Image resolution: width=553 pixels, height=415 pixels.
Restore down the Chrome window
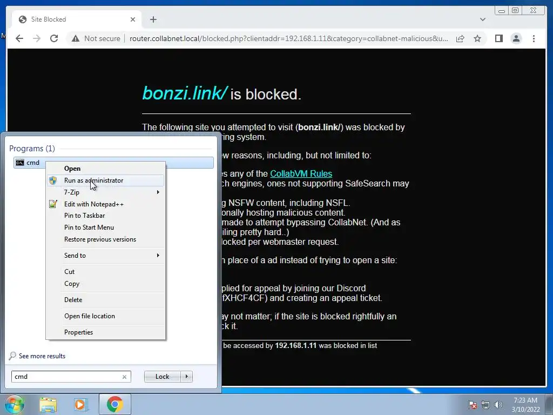(515, 10)
